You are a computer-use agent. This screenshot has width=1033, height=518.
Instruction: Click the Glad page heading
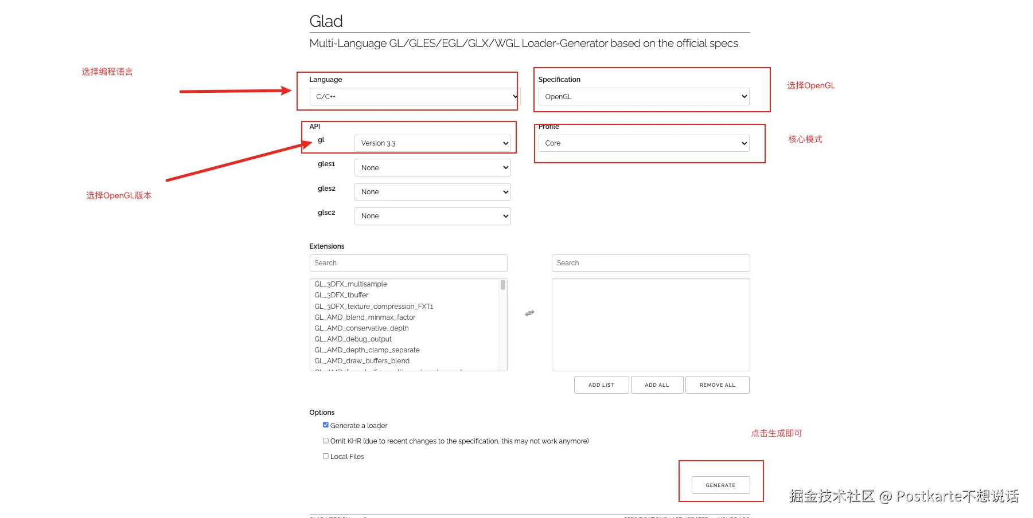[326, 21]
